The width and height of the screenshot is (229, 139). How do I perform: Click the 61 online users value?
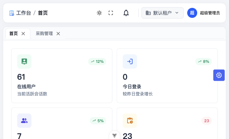point(21,77)
